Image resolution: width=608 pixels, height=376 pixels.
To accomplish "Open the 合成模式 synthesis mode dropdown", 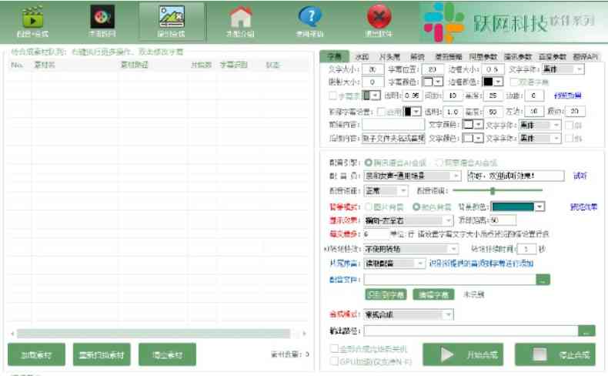I will tap(409, 314).
